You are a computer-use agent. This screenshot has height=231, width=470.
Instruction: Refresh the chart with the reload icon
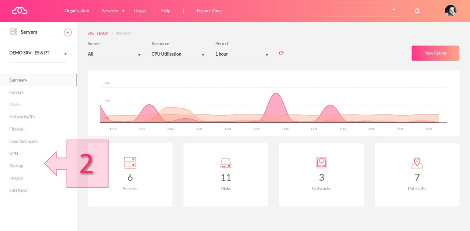point(281,53)
